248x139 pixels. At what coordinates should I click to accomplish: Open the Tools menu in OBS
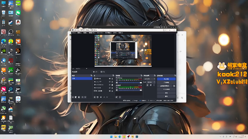point(115,33)
